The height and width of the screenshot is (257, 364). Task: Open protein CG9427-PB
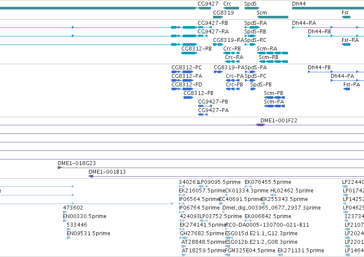point(213,102)
